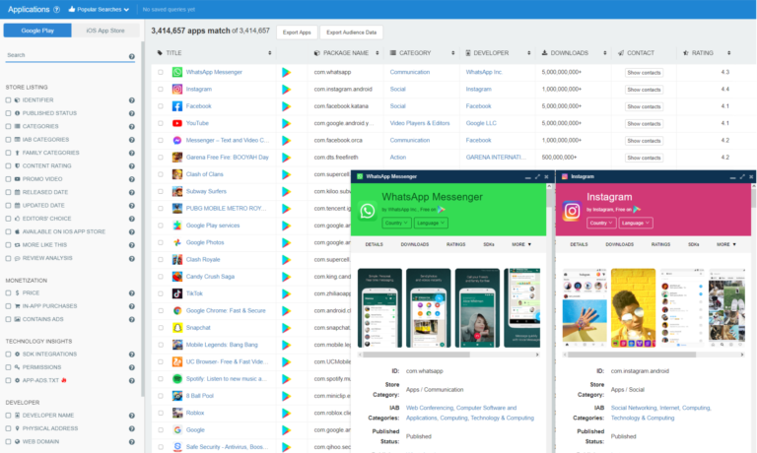This screenshot has height=453, width=757.
Task: Click the Google Play icon in the Facebook row
Action: (x=287, y=106)
